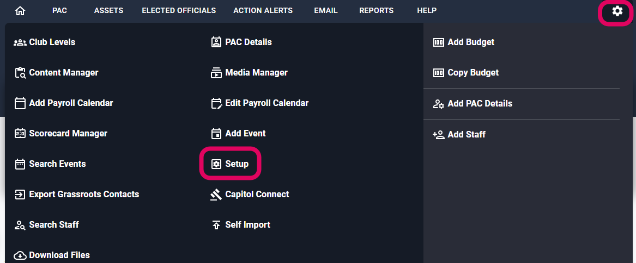
Task: Click the Download Files cloud icon
Action: coord(20,255)
